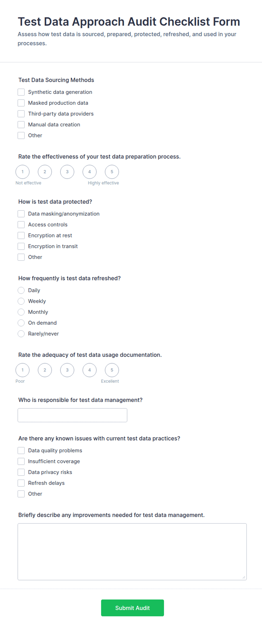Tick Access controls checkbox
This screenshot has width=262, height=630.
[21, 225]
